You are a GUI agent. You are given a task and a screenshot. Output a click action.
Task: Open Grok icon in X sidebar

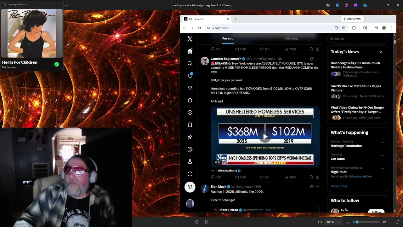(190, 100)
